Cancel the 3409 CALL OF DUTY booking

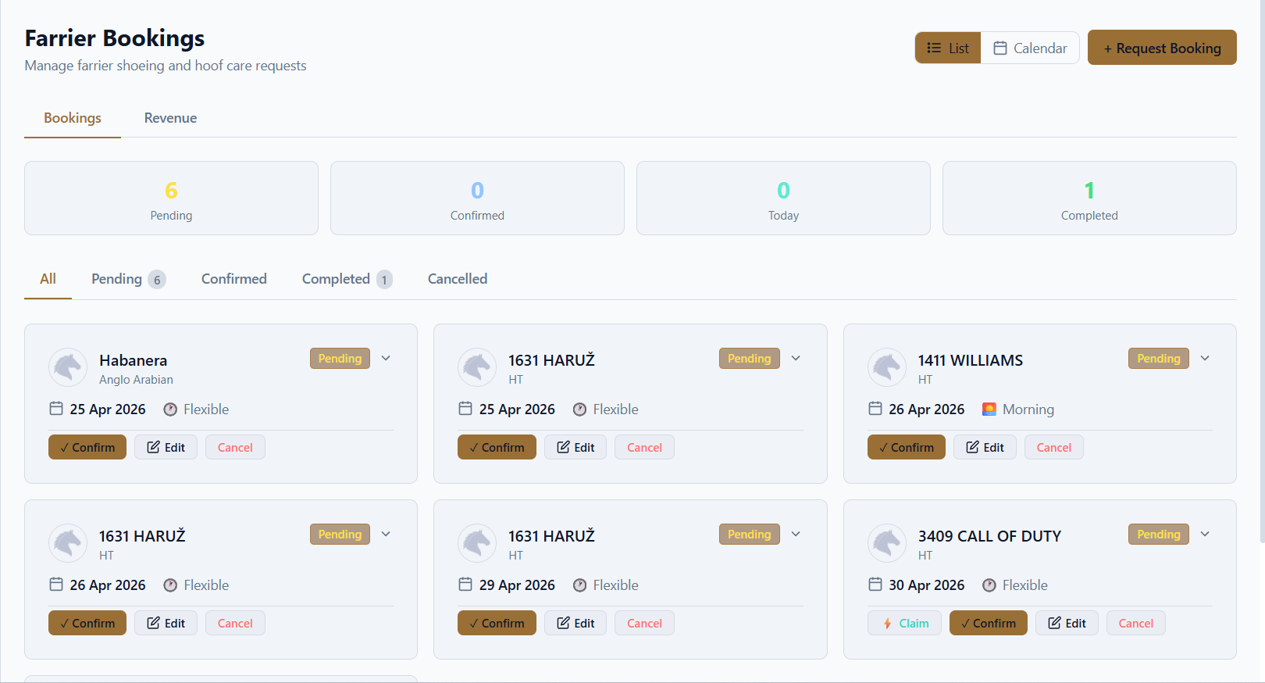1136,623
